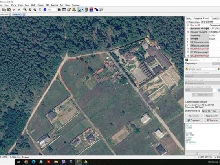220x165 pixels.
Task: Click the traffic light icon
Action: [86, 10]
